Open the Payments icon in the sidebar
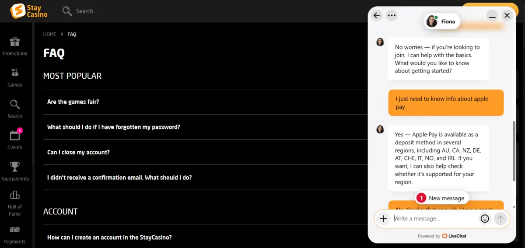The width and height of the screenshot is (525, 248). pyautogui.click(x=15, y=230)
